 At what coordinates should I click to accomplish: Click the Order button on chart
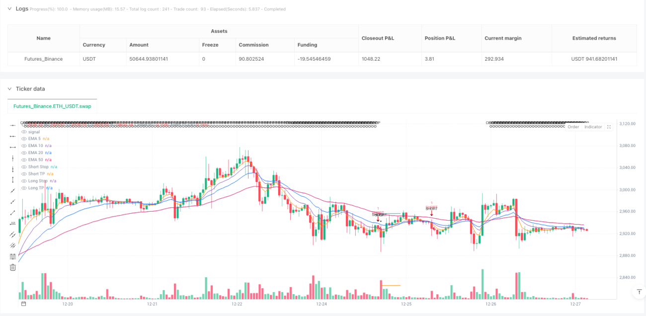[x=573, y=127]
